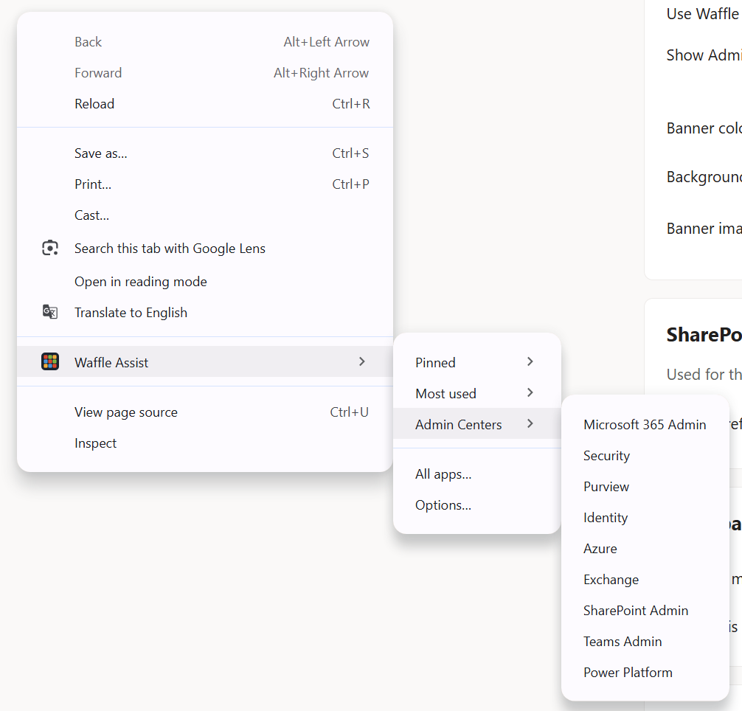Viewport: 742px width, 711px height.
Task: Open the Security admin center
Action: pos(645,456)
